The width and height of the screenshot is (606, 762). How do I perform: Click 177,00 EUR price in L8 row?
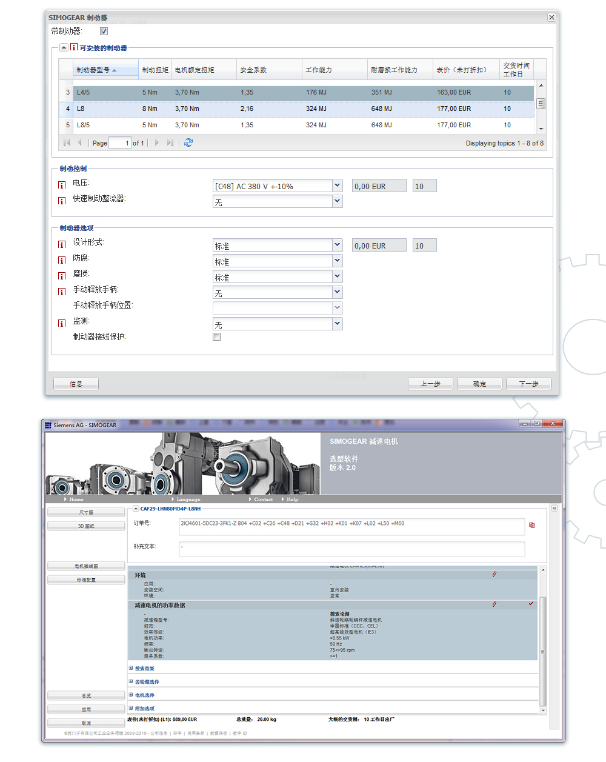coord(454,109)
